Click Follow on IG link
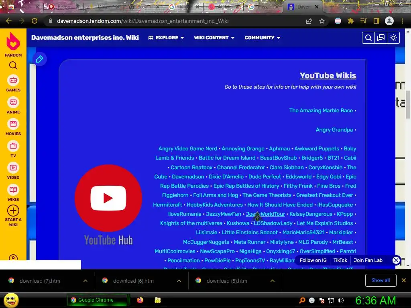411x308 pixels. [x=313, y=260]
